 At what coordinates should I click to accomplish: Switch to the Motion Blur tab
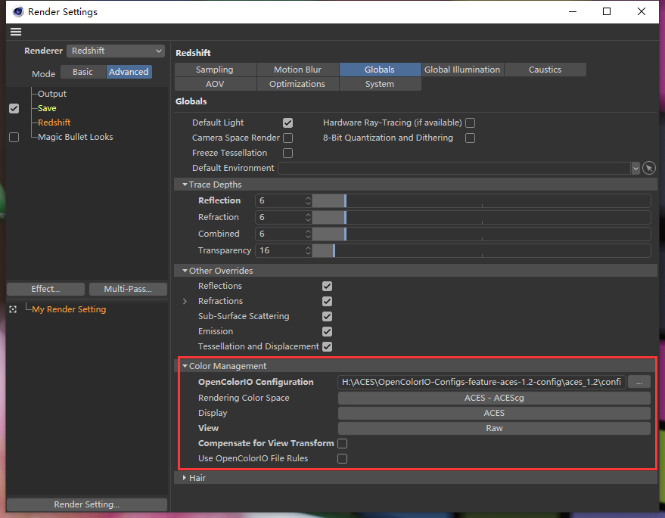tap(297, 70)
